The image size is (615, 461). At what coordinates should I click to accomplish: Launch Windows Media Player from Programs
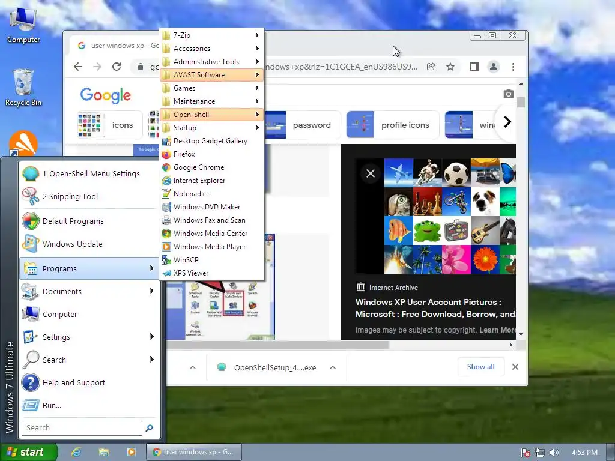(212, 247)
